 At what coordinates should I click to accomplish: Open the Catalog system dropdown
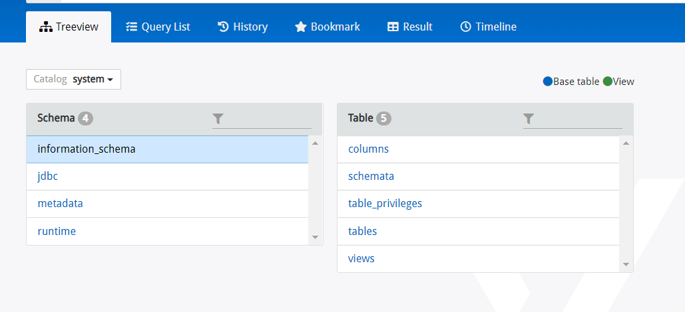[x=73, y=79]
